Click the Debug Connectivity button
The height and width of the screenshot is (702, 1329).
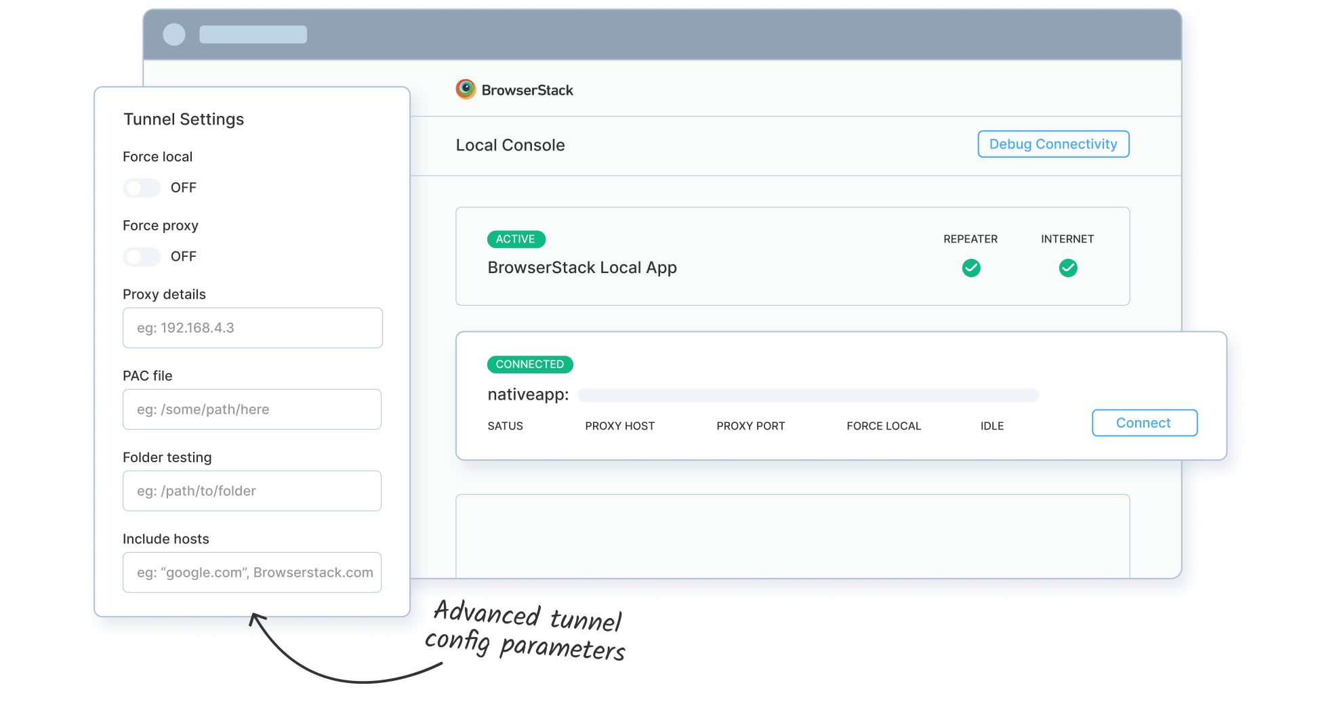1053,144
